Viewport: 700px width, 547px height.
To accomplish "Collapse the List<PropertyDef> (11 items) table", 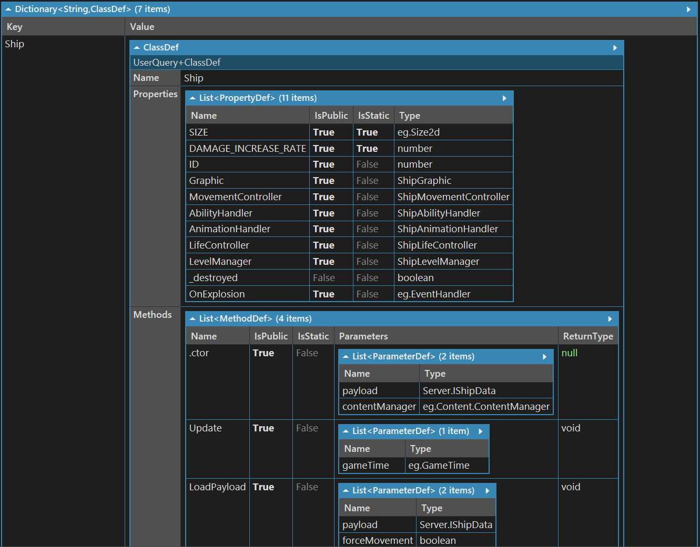I will click(192, 98).
